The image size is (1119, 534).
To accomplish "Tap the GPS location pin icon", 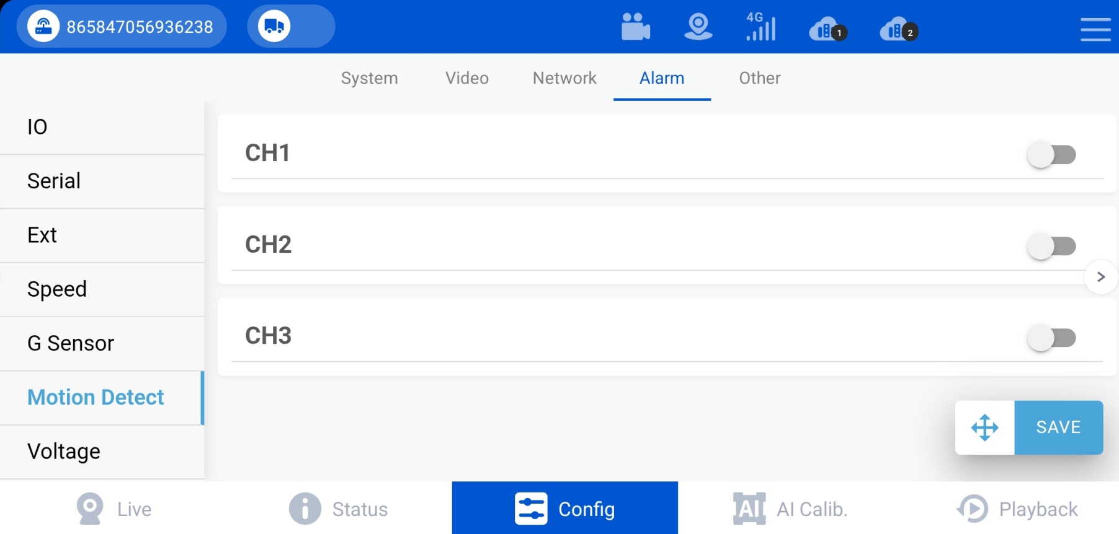I will (x=698, y=27).
